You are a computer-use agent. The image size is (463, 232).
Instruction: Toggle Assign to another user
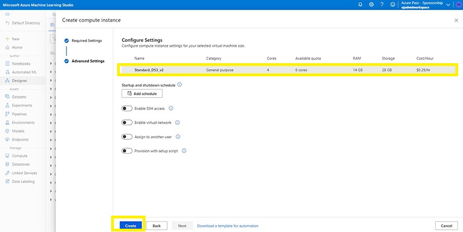coord(127,137)
